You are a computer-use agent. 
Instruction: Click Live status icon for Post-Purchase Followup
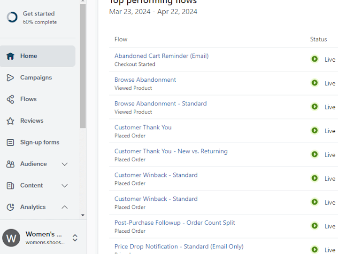click(x=315, y=226)
